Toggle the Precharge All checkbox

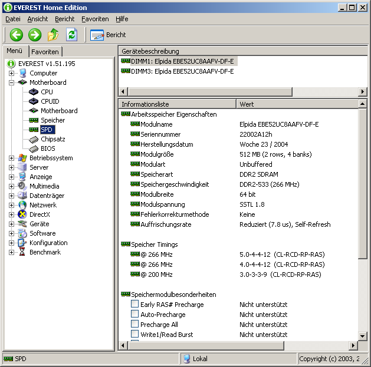(134, 323)
